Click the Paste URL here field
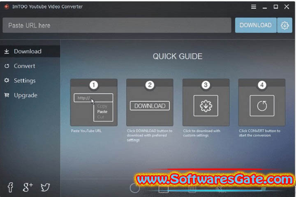The image size is (296, 197). 117,25
